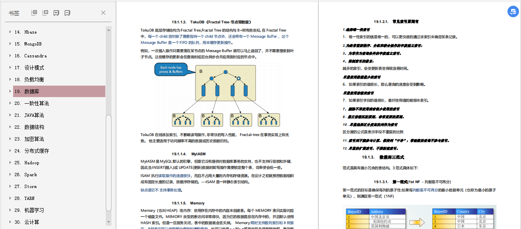Open bookmark 28. YARN

pyautogui.click(x=24, y=198)
